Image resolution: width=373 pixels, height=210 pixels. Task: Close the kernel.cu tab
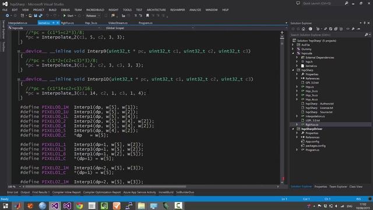click(x=58, y=23)
